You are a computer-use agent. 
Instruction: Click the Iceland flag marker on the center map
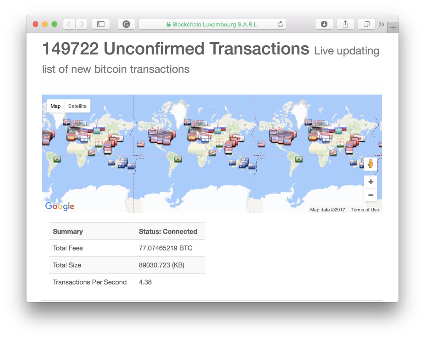point(187,122)
